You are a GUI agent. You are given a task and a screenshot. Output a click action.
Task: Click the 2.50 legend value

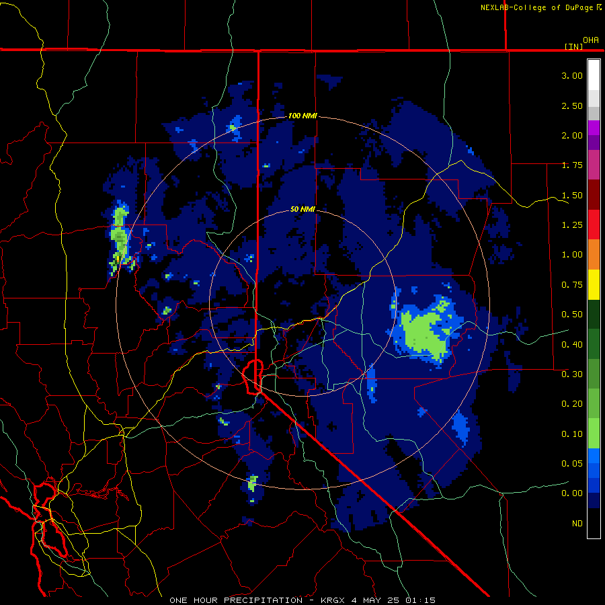pos(572,106)
